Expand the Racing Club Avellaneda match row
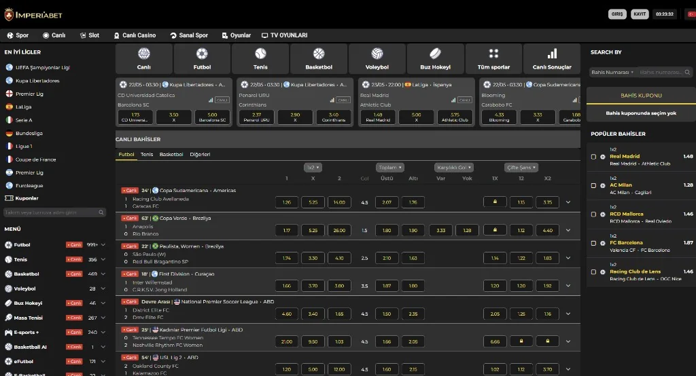This screenshot has height=376, width=696. click(568, 202)
